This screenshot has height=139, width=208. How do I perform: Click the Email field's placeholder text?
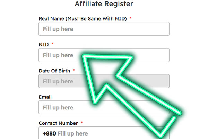[58, 107]
